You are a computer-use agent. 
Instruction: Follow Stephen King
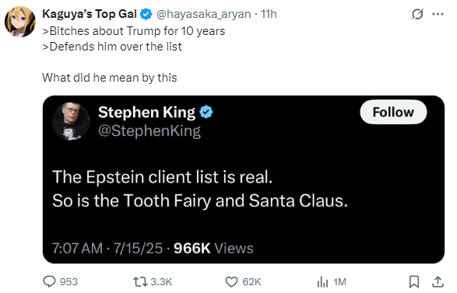[393, 112]
